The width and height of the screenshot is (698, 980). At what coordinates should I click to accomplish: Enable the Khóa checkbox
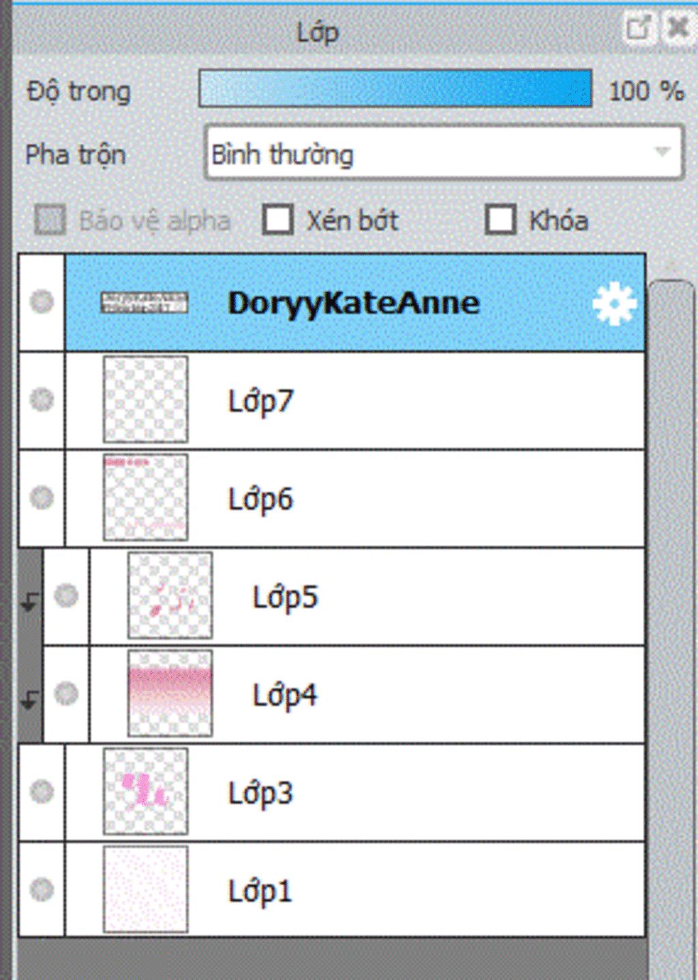(500, 220)
